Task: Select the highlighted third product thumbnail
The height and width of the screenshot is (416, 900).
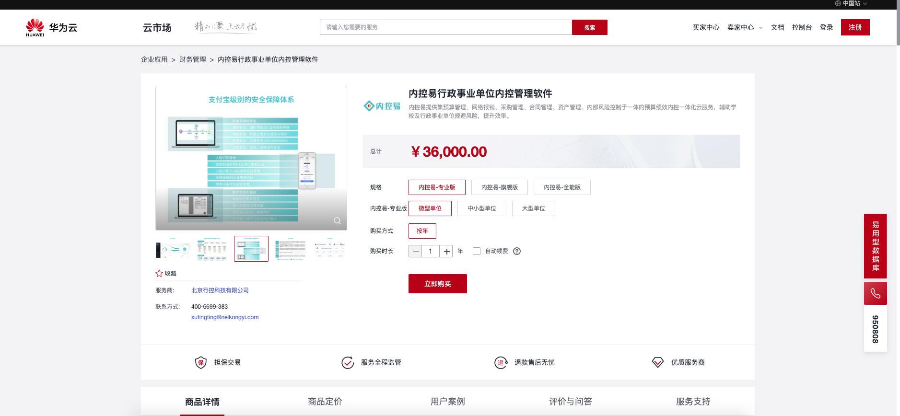Action: click(x=251, y=249)
